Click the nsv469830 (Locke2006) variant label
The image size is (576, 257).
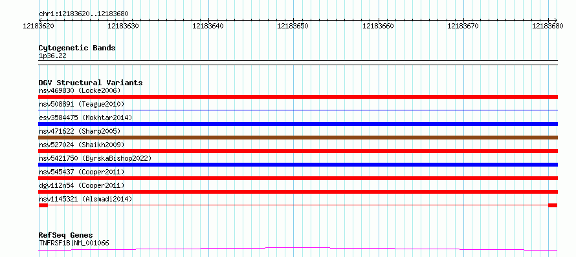point(80,90)
